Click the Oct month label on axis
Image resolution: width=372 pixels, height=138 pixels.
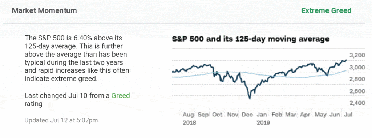click(217, 115)
